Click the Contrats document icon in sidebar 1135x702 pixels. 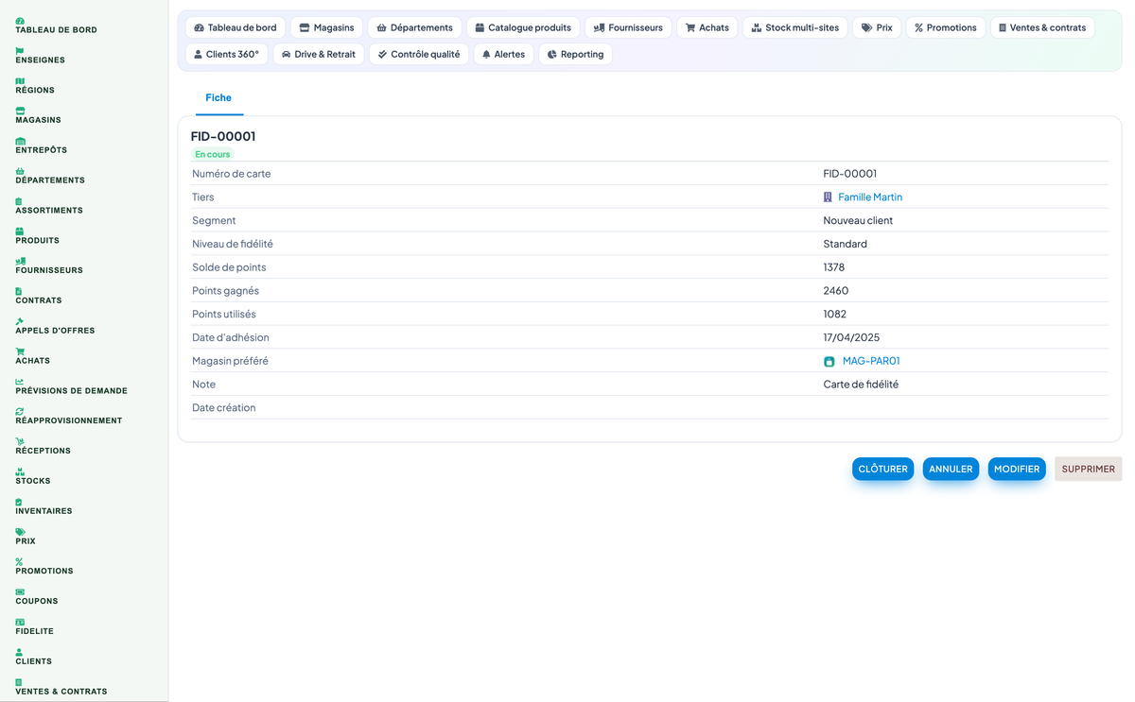click(19, 291)
